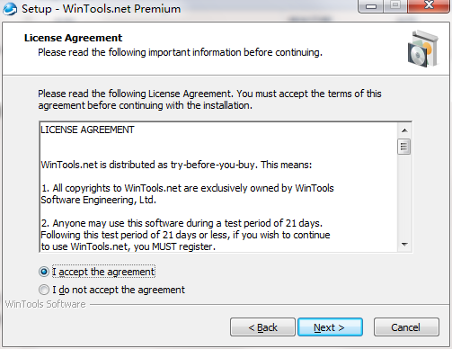452x349 pixels.
Task: Click the "LICENSE AGREEMENT" heading in text box
Action: (x=87, y=130)
